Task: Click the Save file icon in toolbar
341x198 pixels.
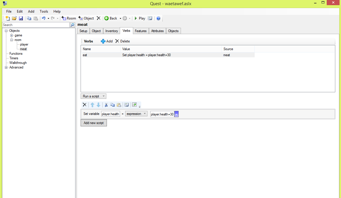Action: (x=21, y=18)
